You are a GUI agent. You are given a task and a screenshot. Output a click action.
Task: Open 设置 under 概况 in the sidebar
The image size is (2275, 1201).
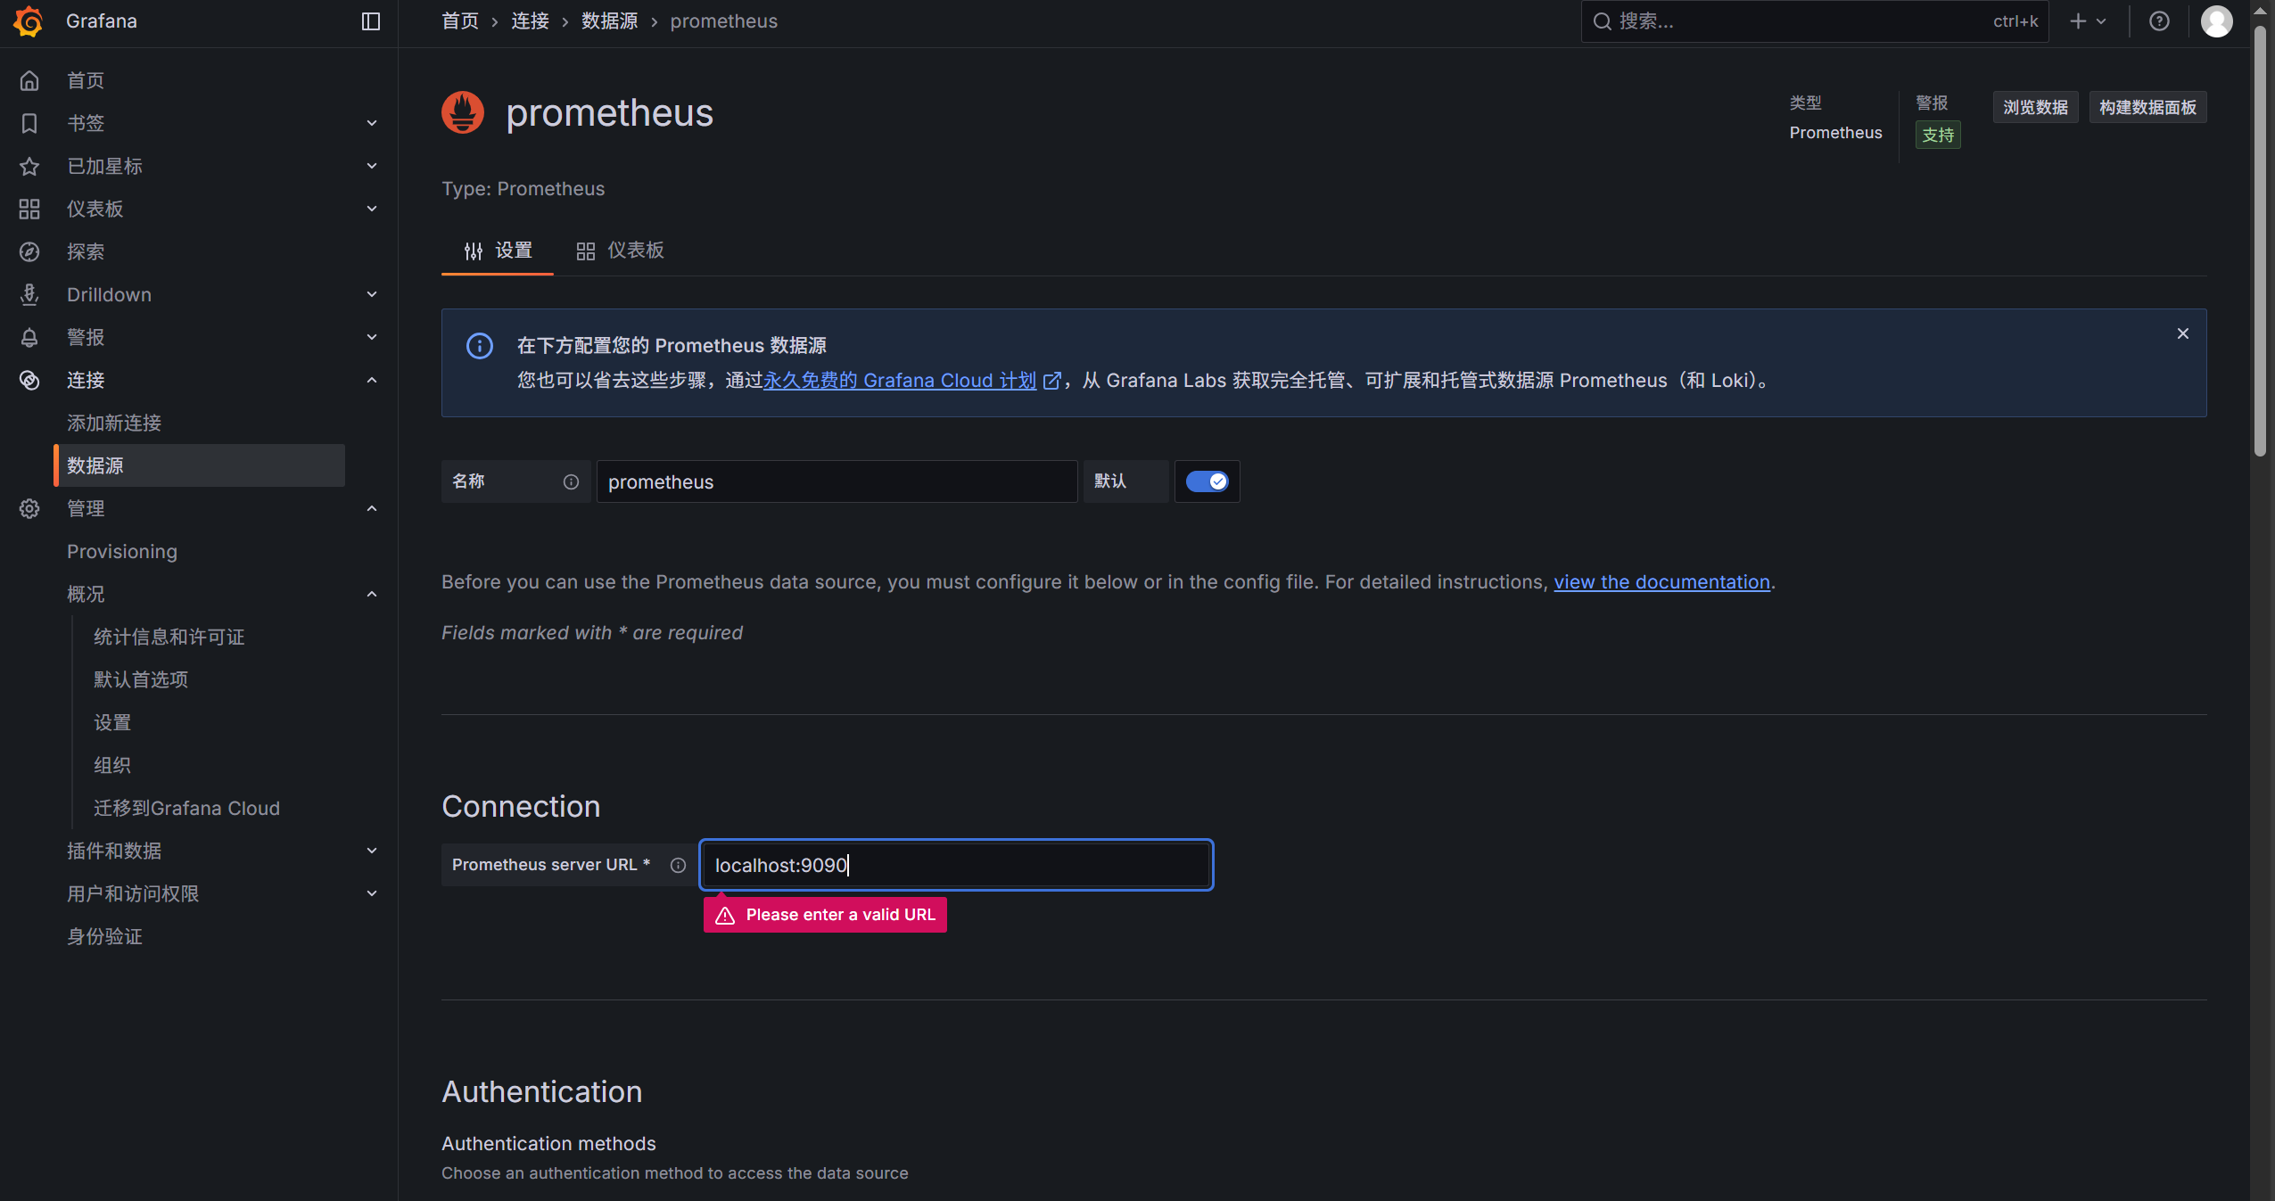[112, 722]
